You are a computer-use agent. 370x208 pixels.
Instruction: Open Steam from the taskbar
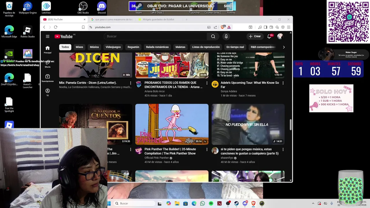click(x=236, y=203)
